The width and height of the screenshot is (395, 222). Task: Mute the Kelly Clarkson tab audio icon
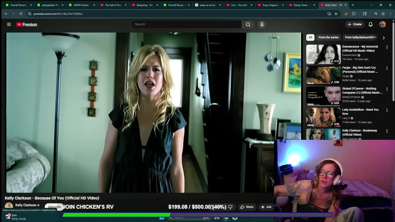(x=341, y=5)
